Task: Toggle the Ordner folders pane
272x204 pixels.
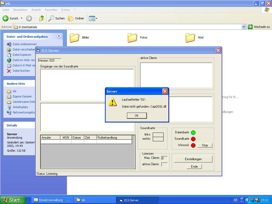Action: (x=76, y=18)
